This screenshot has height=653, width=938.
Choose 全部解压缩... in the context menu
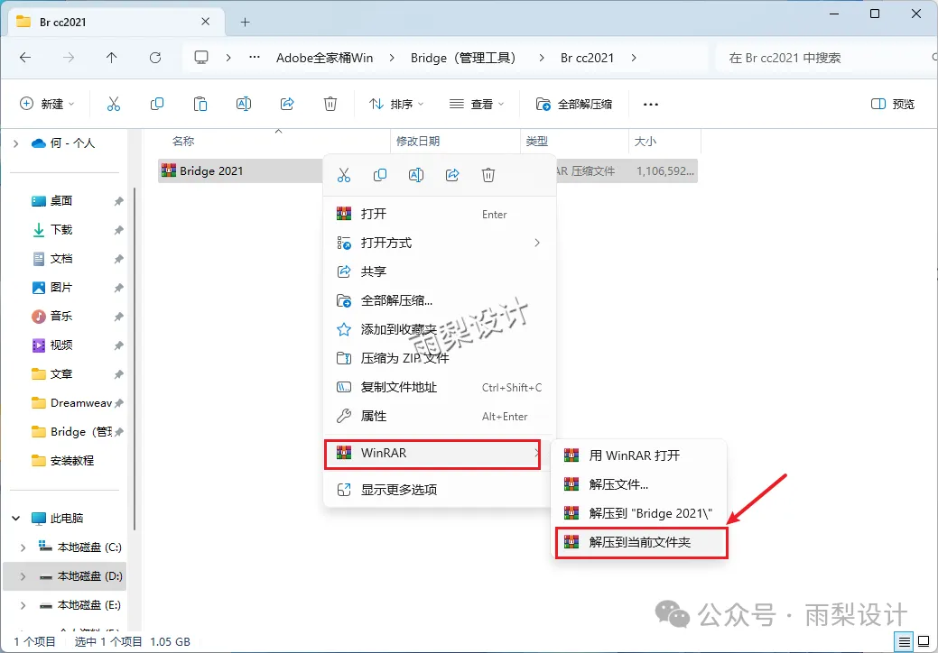click(440, 300)
